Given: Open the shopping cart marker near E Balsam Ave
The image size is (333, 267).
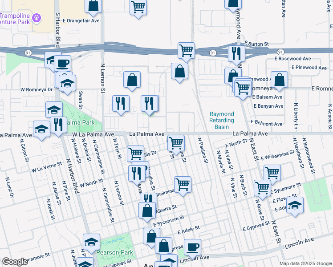Looking at the screenshot, I should pyautogui.click(x=243, y=88).
